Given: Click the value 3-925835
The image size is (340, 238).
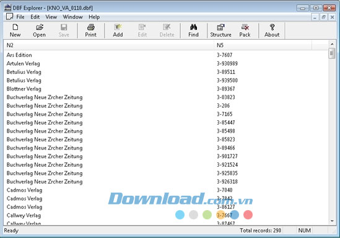Looking at the screenshot, I should click(227, 174).
